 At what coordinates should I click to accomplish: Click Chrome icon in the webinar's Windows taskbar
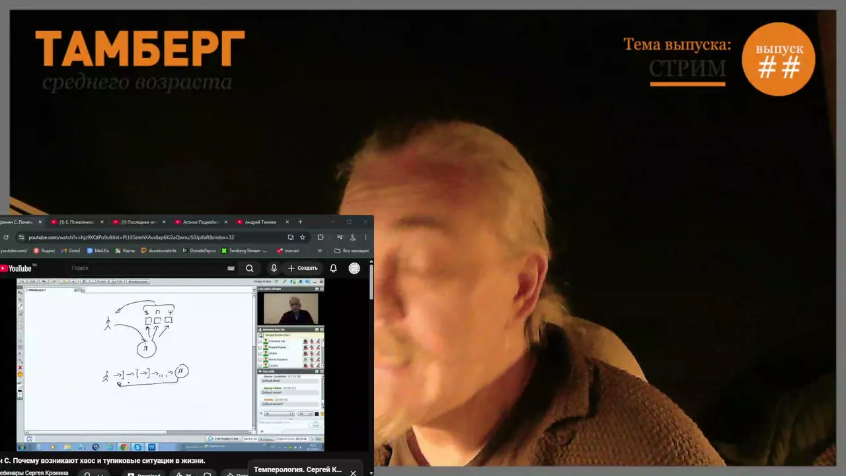124,447
